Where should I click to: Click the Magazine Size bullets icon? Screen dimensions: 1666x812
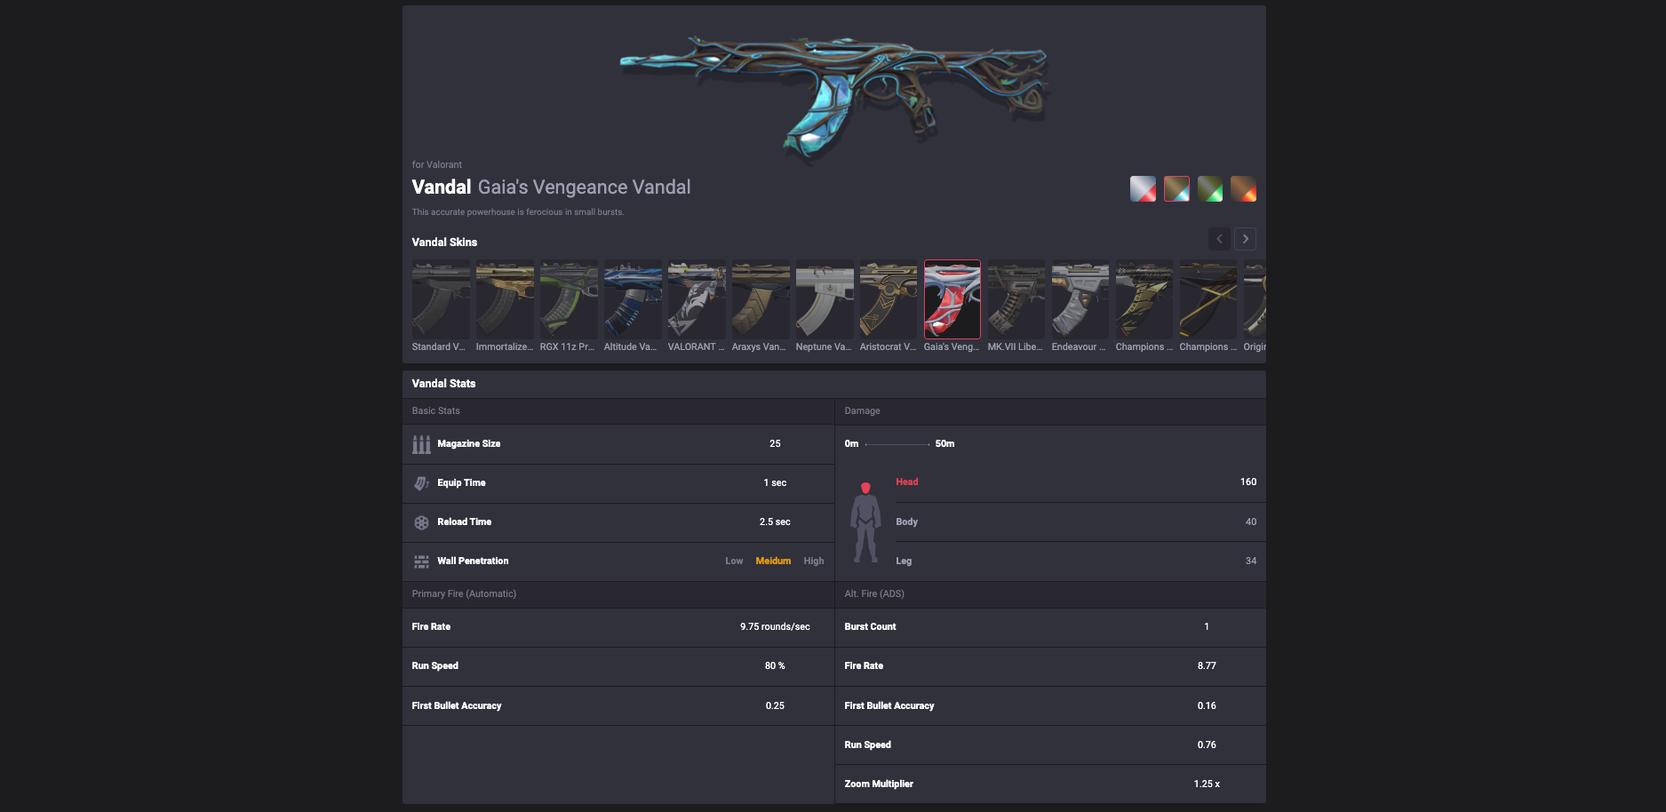tap(421, 444)
